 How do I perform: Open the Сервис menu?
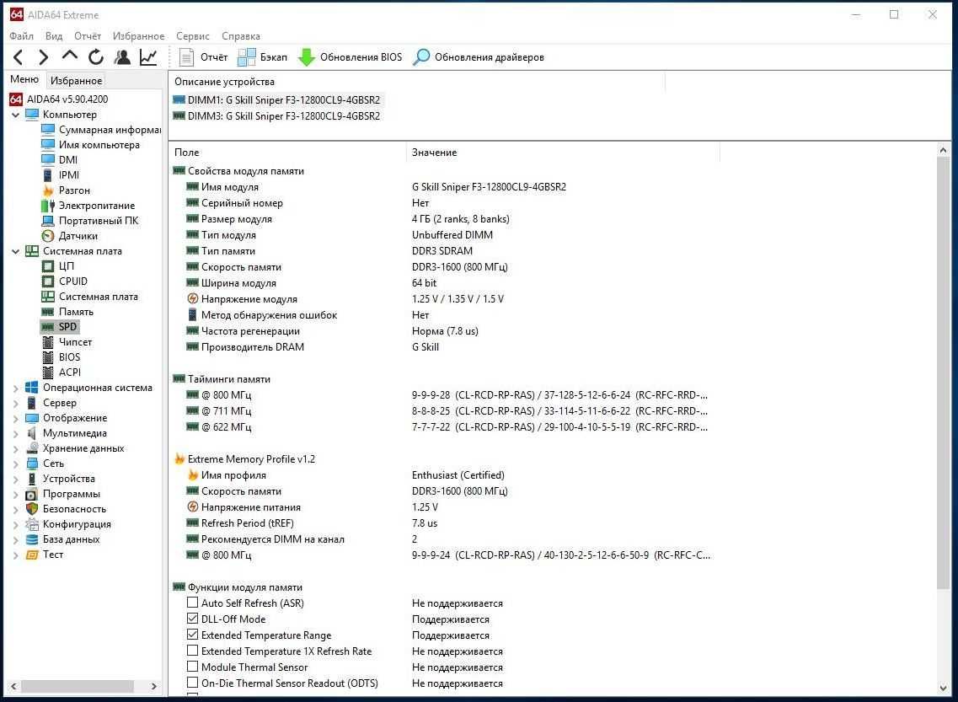pyautogui.click(x=192, y=36)
